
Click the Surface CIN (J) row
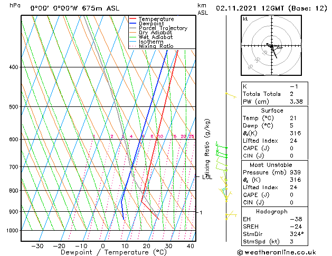(274, 156)
